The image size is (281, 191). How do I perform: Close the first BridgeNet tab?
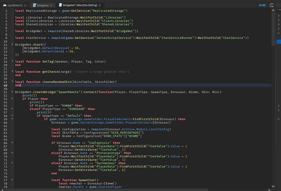click(51, 5)
